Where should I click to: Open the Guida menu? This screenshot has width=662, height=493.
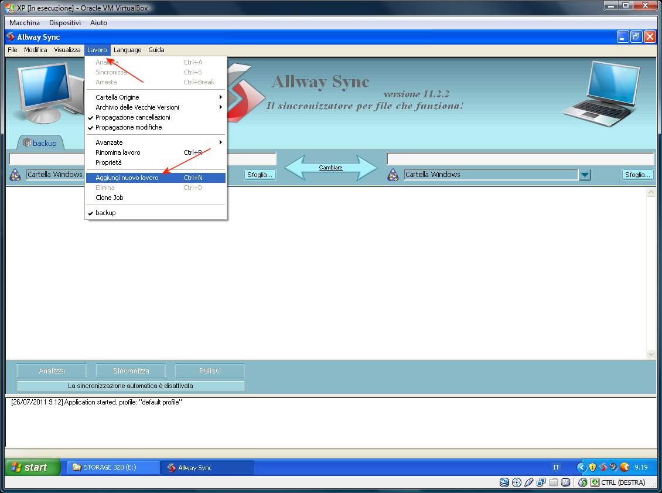[x=156, y=50]
